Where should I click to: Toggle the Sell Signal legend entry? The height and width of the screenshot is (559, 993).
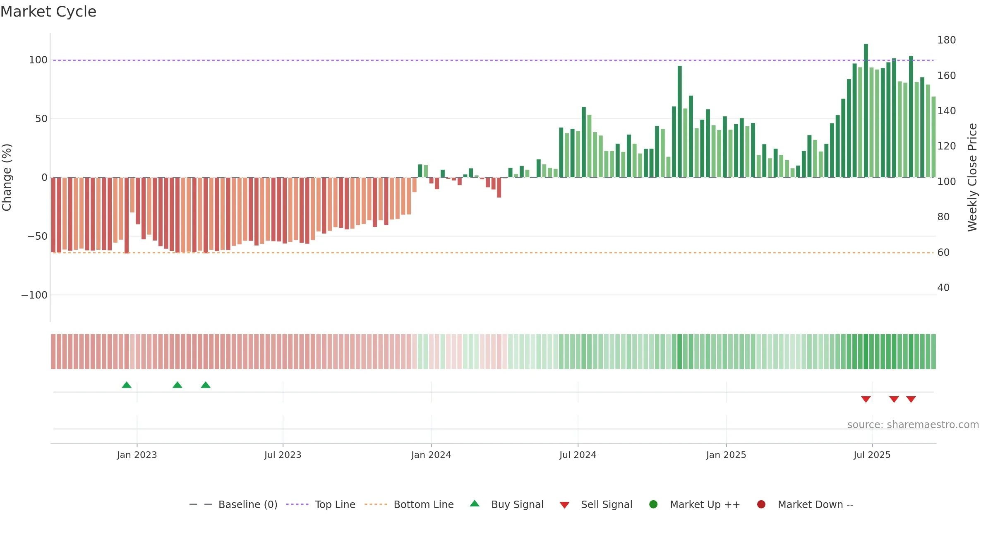(596, 504)
